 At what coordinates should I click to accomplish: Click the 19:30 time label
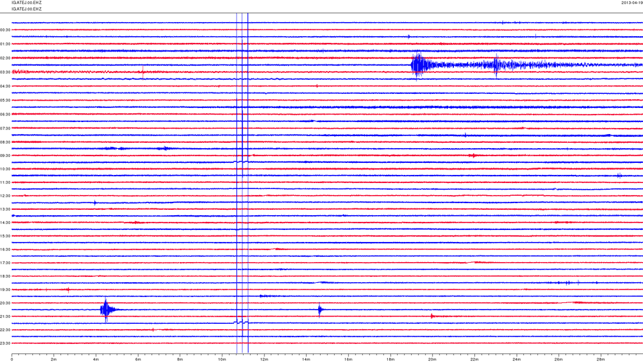[5, 290]
